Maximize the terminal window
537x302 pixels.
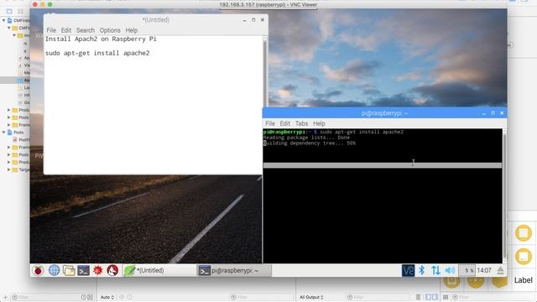[493, 113]
